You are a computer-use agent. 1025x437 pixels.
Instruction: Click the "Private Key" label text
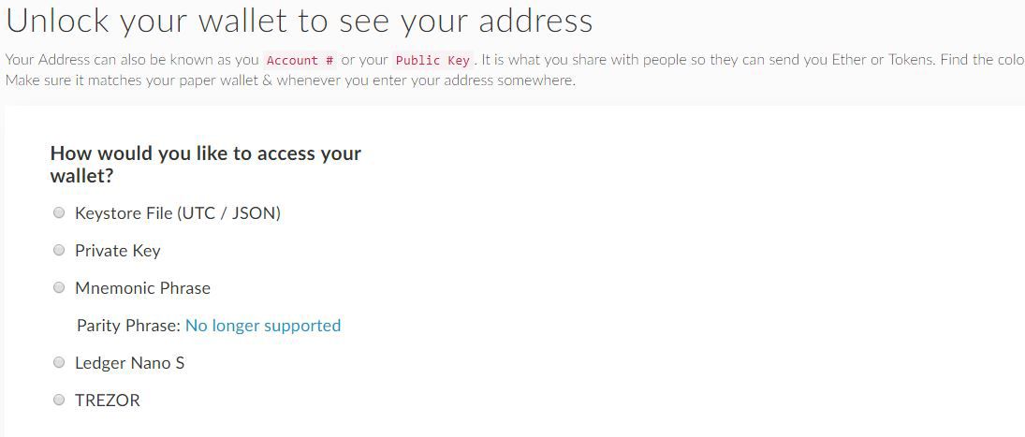click(x=118, y=251)
